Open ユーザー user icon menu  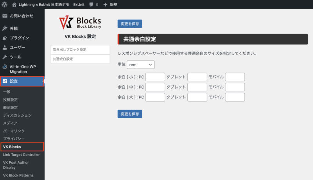[x=5, y=47]
